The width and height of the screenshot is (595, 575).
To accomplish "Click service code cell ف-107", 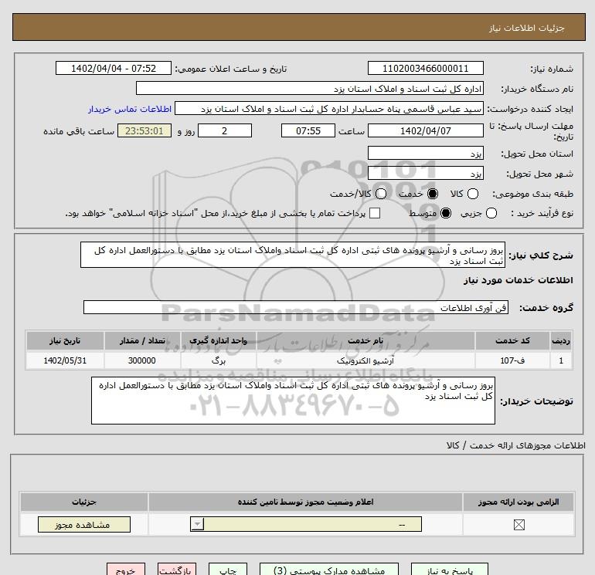I will point(512,360).
